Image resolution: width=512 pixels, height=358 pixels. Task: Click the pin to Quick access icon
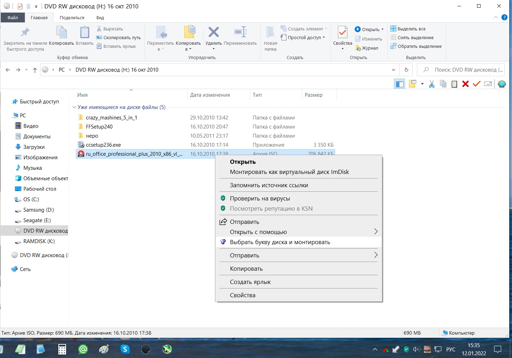coord(25,32)
